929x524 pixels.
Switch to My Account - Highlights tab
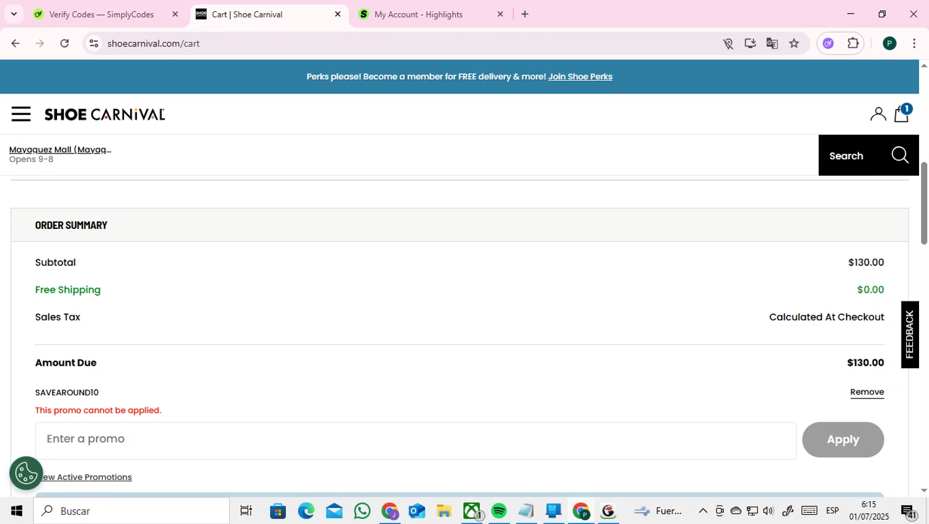pyautogui.click(x=432, y=14)
